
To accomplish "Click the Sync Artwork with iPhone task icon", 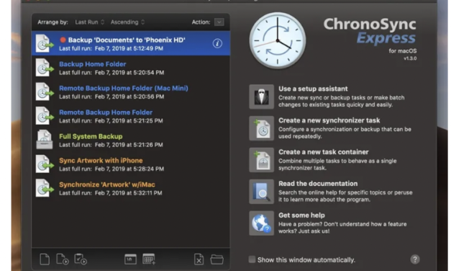I will (x=45, y=164).
